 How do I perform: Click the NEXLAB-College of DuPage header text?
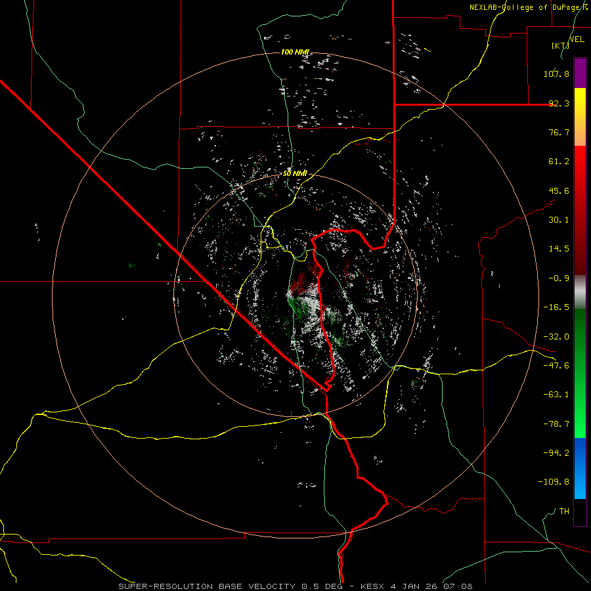click(x=526, y=7)
